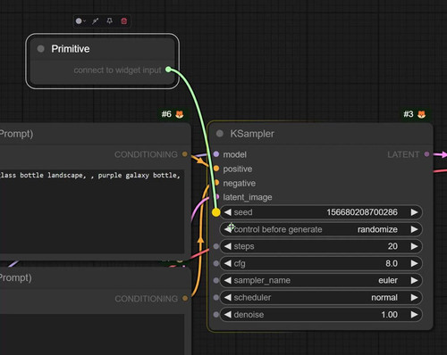Click the 'purple galaxy bottle' prompt text area

pyautogui.click(x=92, y=211)
